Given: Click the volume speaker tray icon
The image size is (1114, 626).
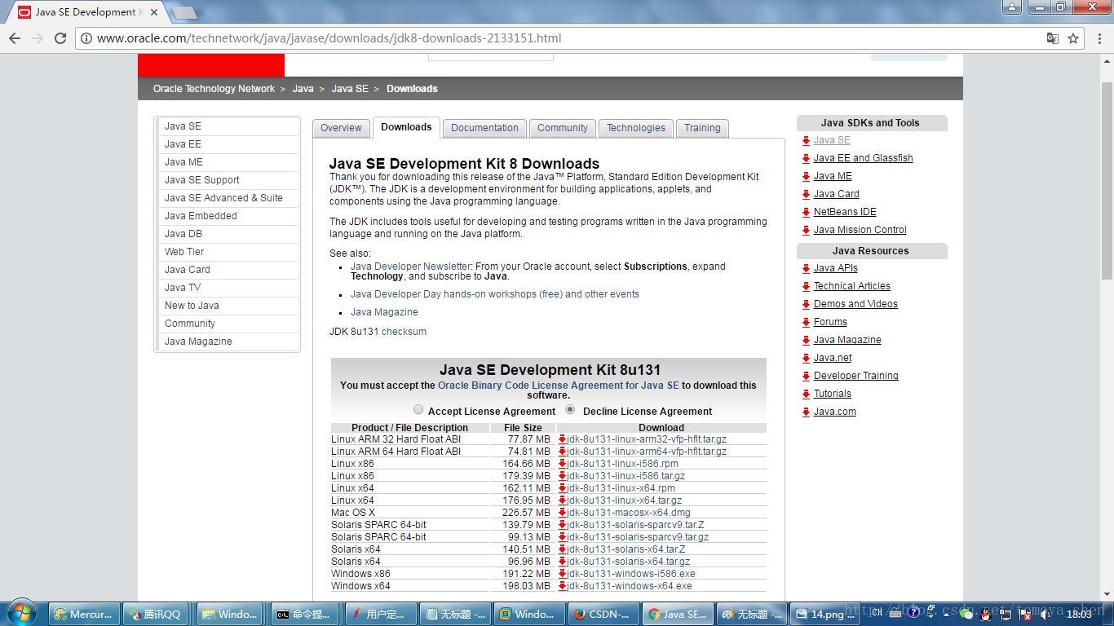Looking at the screenshot, I should coord(1045,614).
